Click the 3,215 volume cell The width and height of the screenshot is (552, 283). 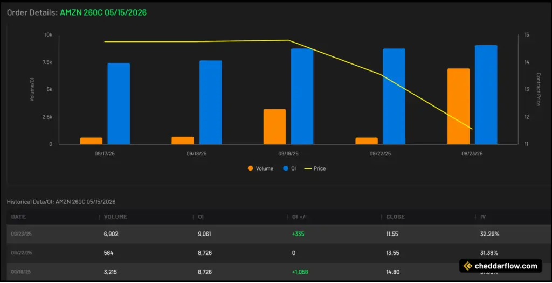111,272
